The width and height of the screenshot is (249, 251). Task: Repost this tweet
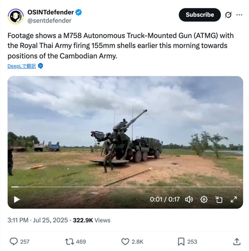click(x=69, y=241)
